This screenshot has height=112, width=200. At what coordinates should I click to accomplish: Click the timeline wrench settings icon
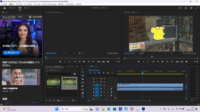coord(108,73)
